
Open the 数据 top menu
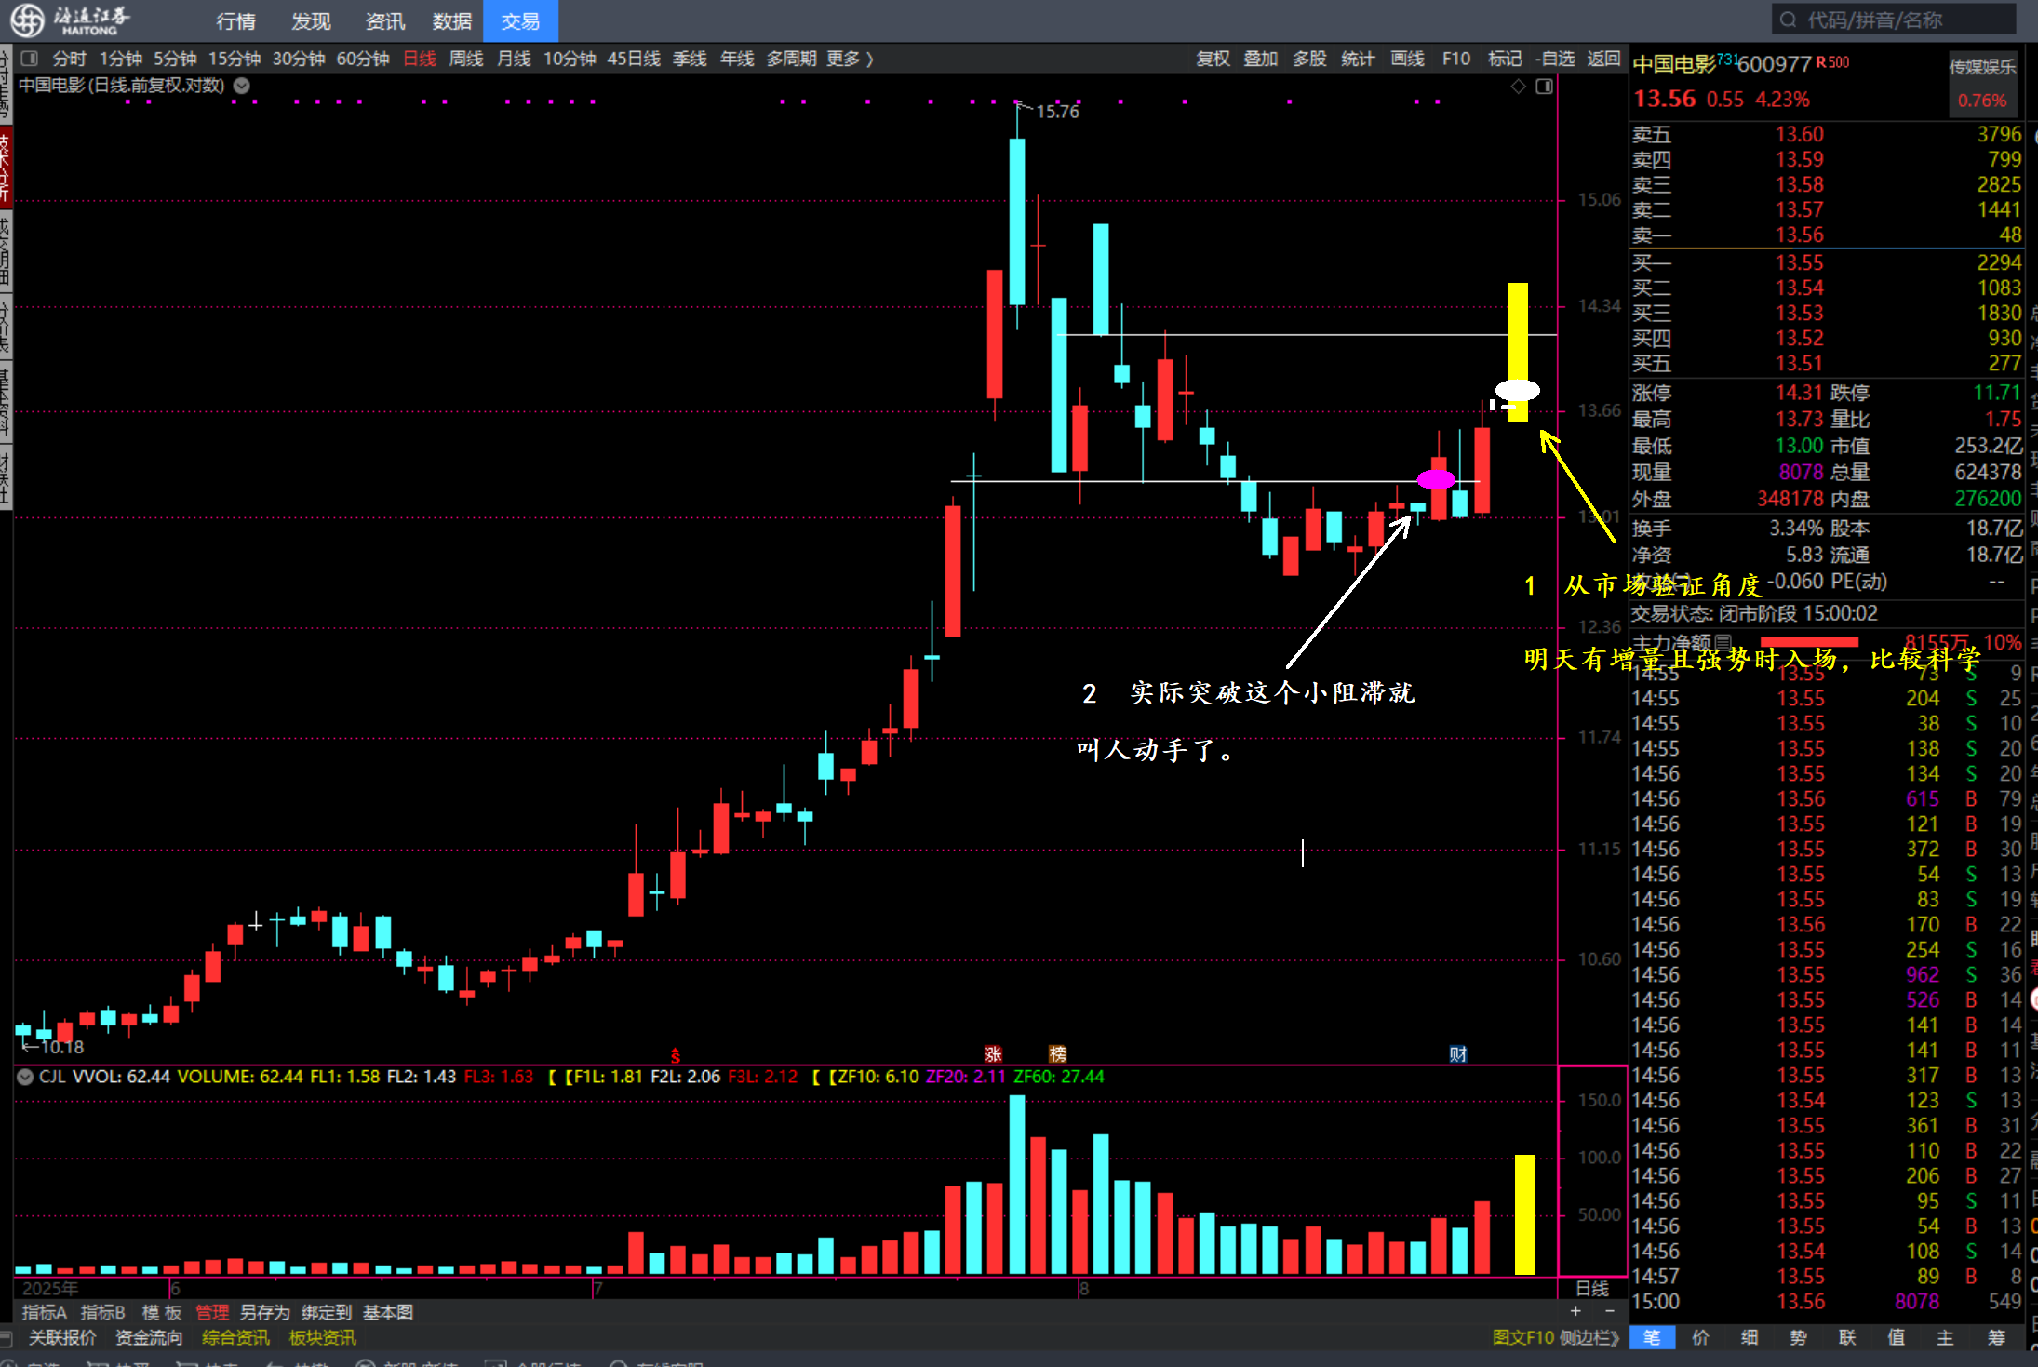point(452,20)
